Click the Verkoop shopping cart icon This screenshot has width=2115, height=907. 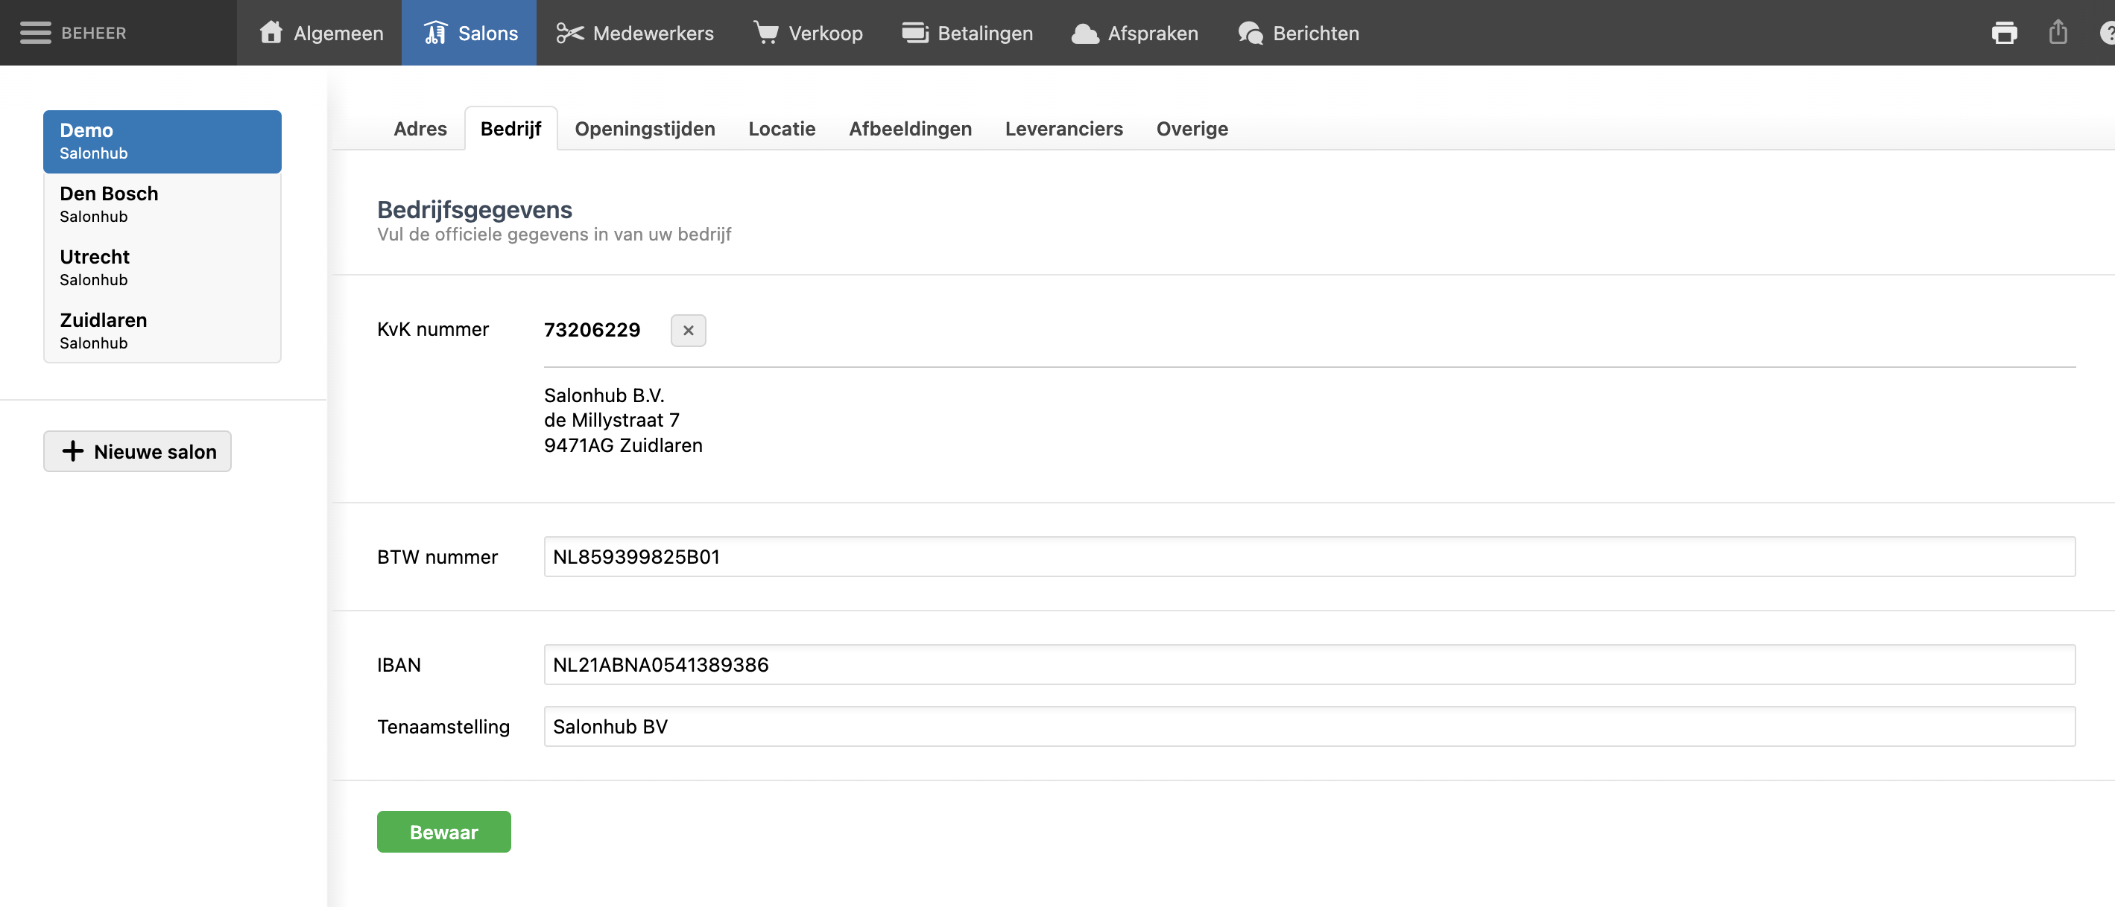766,33
